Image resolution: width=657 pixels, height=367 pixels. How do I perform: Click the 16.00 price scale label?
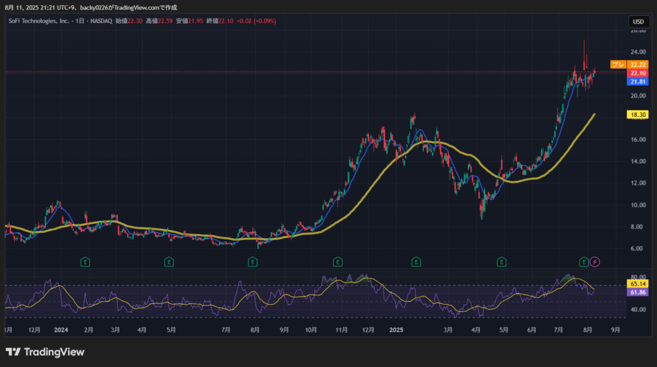[x=638, y=139]
